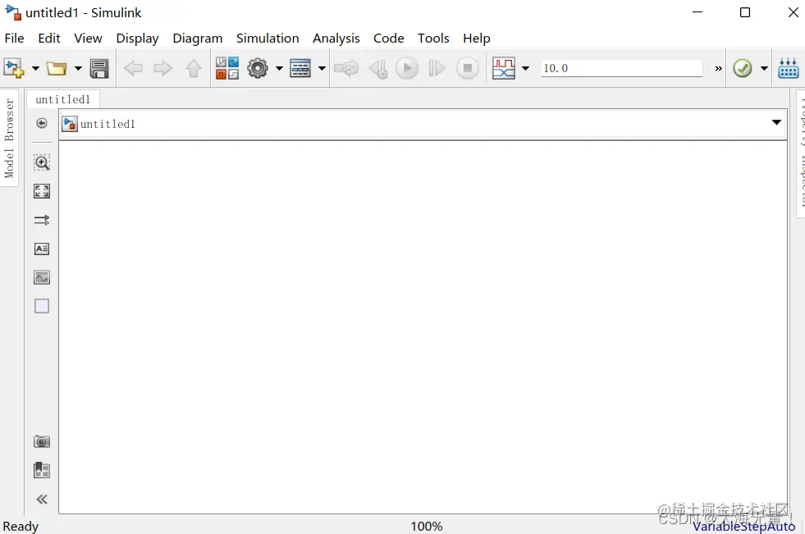Open the Diagram menu
The height and width of the screenshot is (534, 805).
click(198, 39)
